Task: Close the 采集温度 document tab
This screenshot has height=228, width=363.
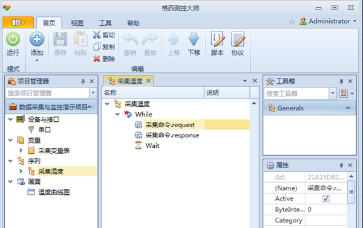Action: point(149,81)
